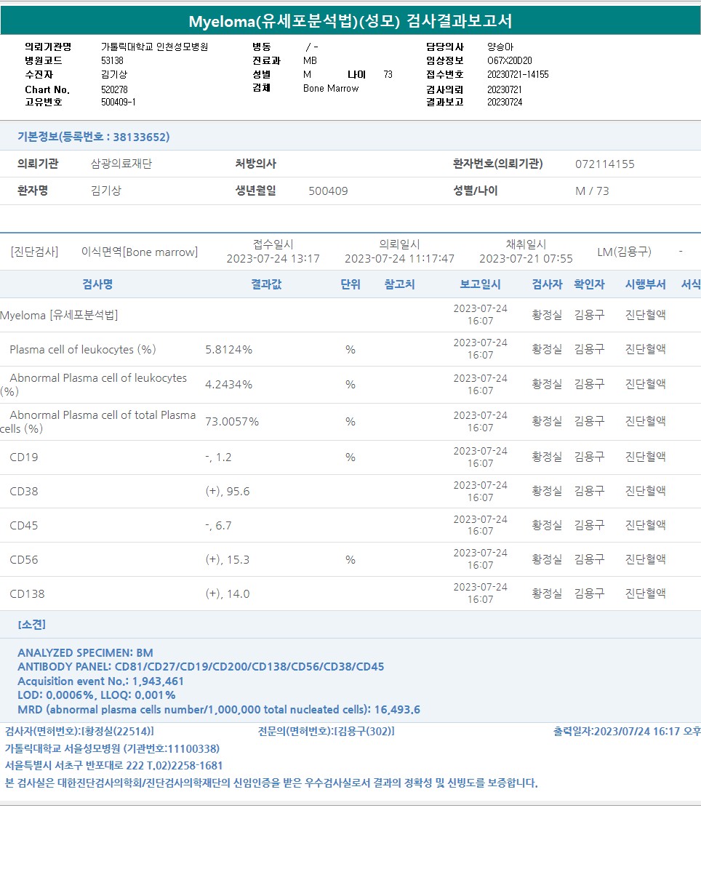Select the 73.0057% abnormal plasma cell value
Viewport: 701px width, 888px height.
(232, 422)
